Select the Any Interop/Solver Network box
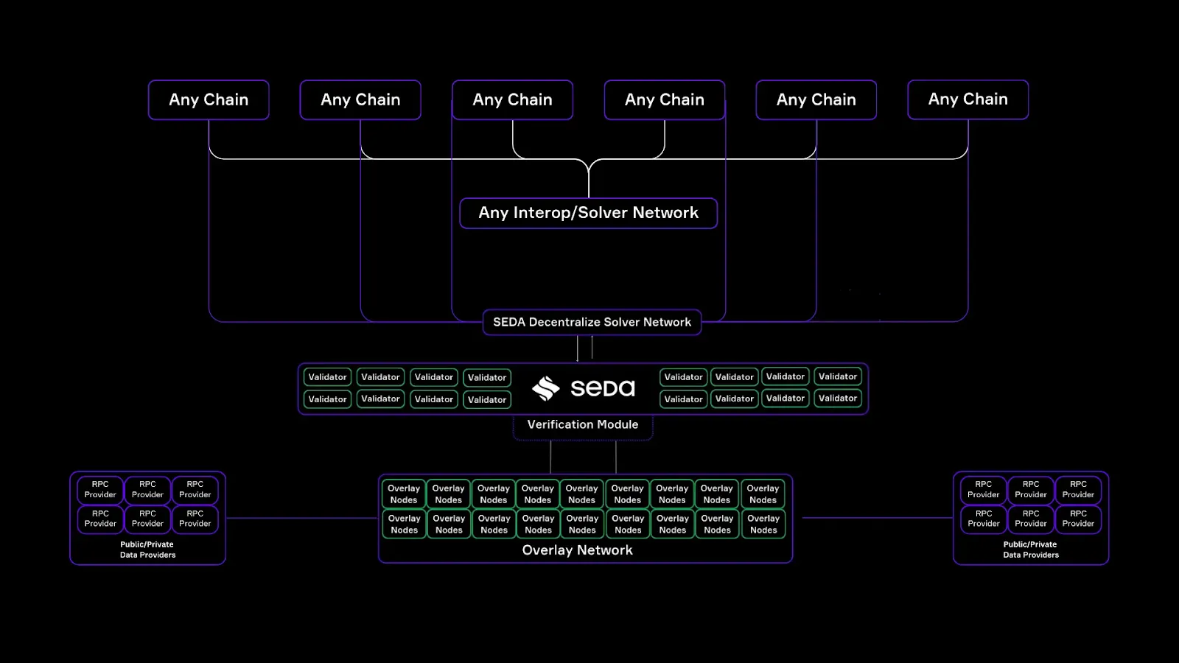The height and width of the screenshot is (663, 1179). tap(589, 213)
